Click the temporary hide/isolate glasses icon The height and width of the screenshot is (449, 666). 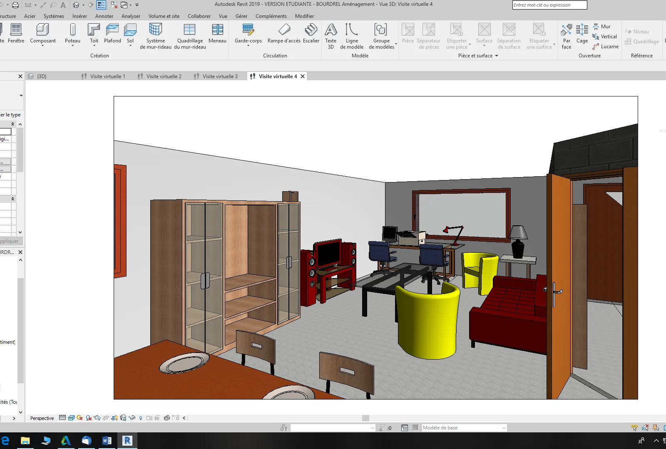[x=132, y=418]
